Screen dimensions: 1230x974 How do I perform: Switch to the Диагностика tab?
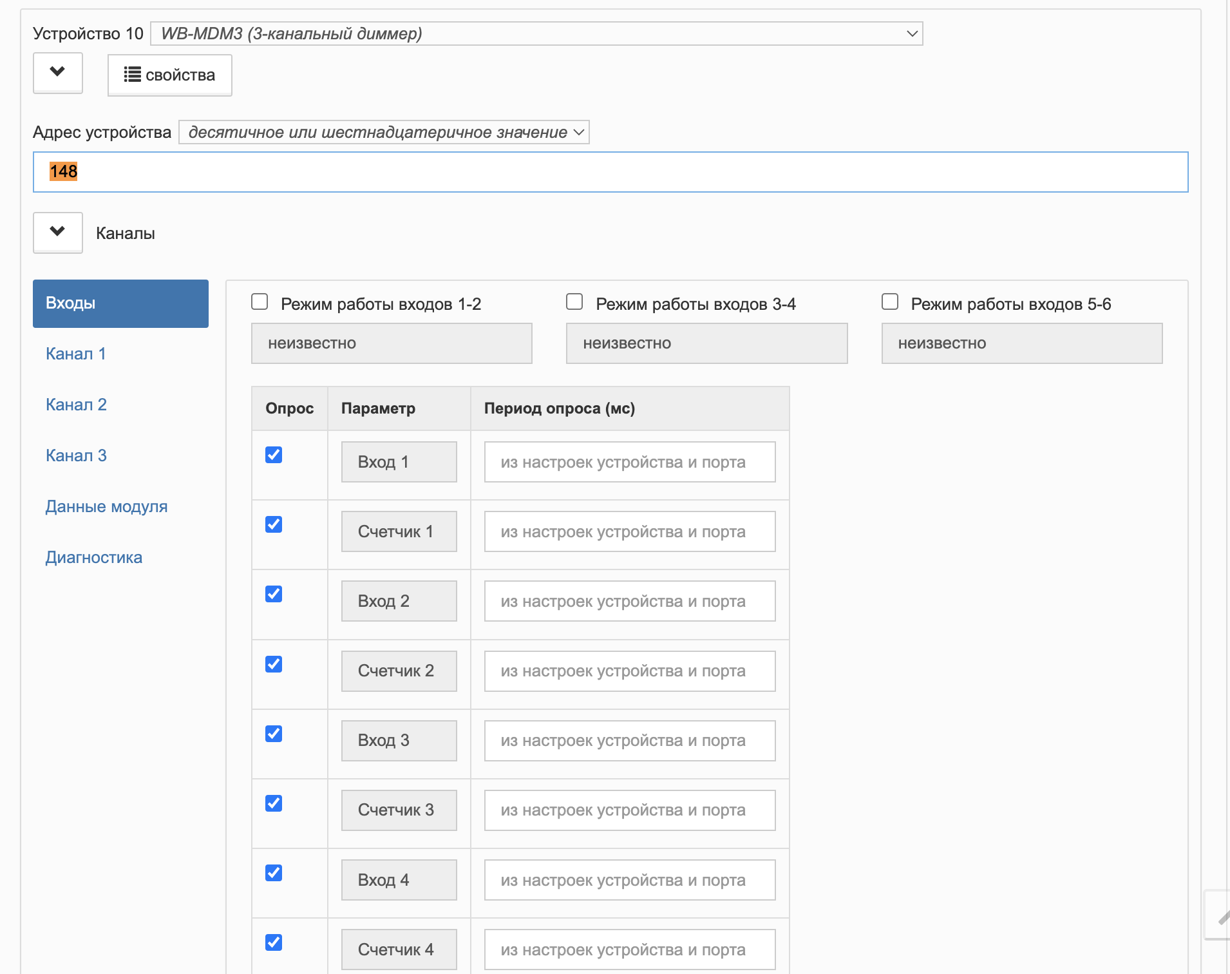point(94,557)
